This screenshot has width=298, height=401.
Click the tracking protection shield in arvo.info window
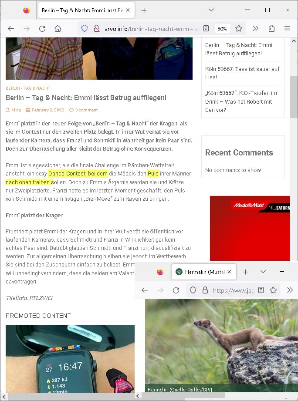[85, 28]
